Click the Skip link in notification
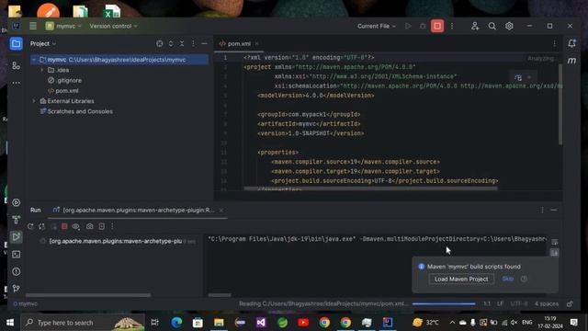The height and width of the screenshot is (331, 588). click(508, 279)
